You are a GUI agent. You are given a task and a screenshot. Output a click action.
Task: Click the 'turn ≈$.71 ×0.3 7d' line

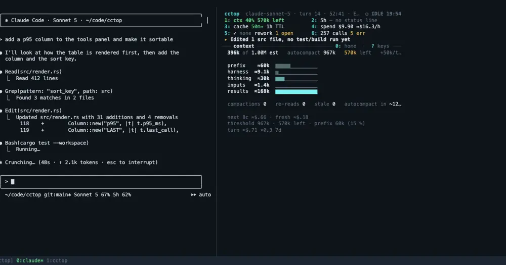pos(254,130)
